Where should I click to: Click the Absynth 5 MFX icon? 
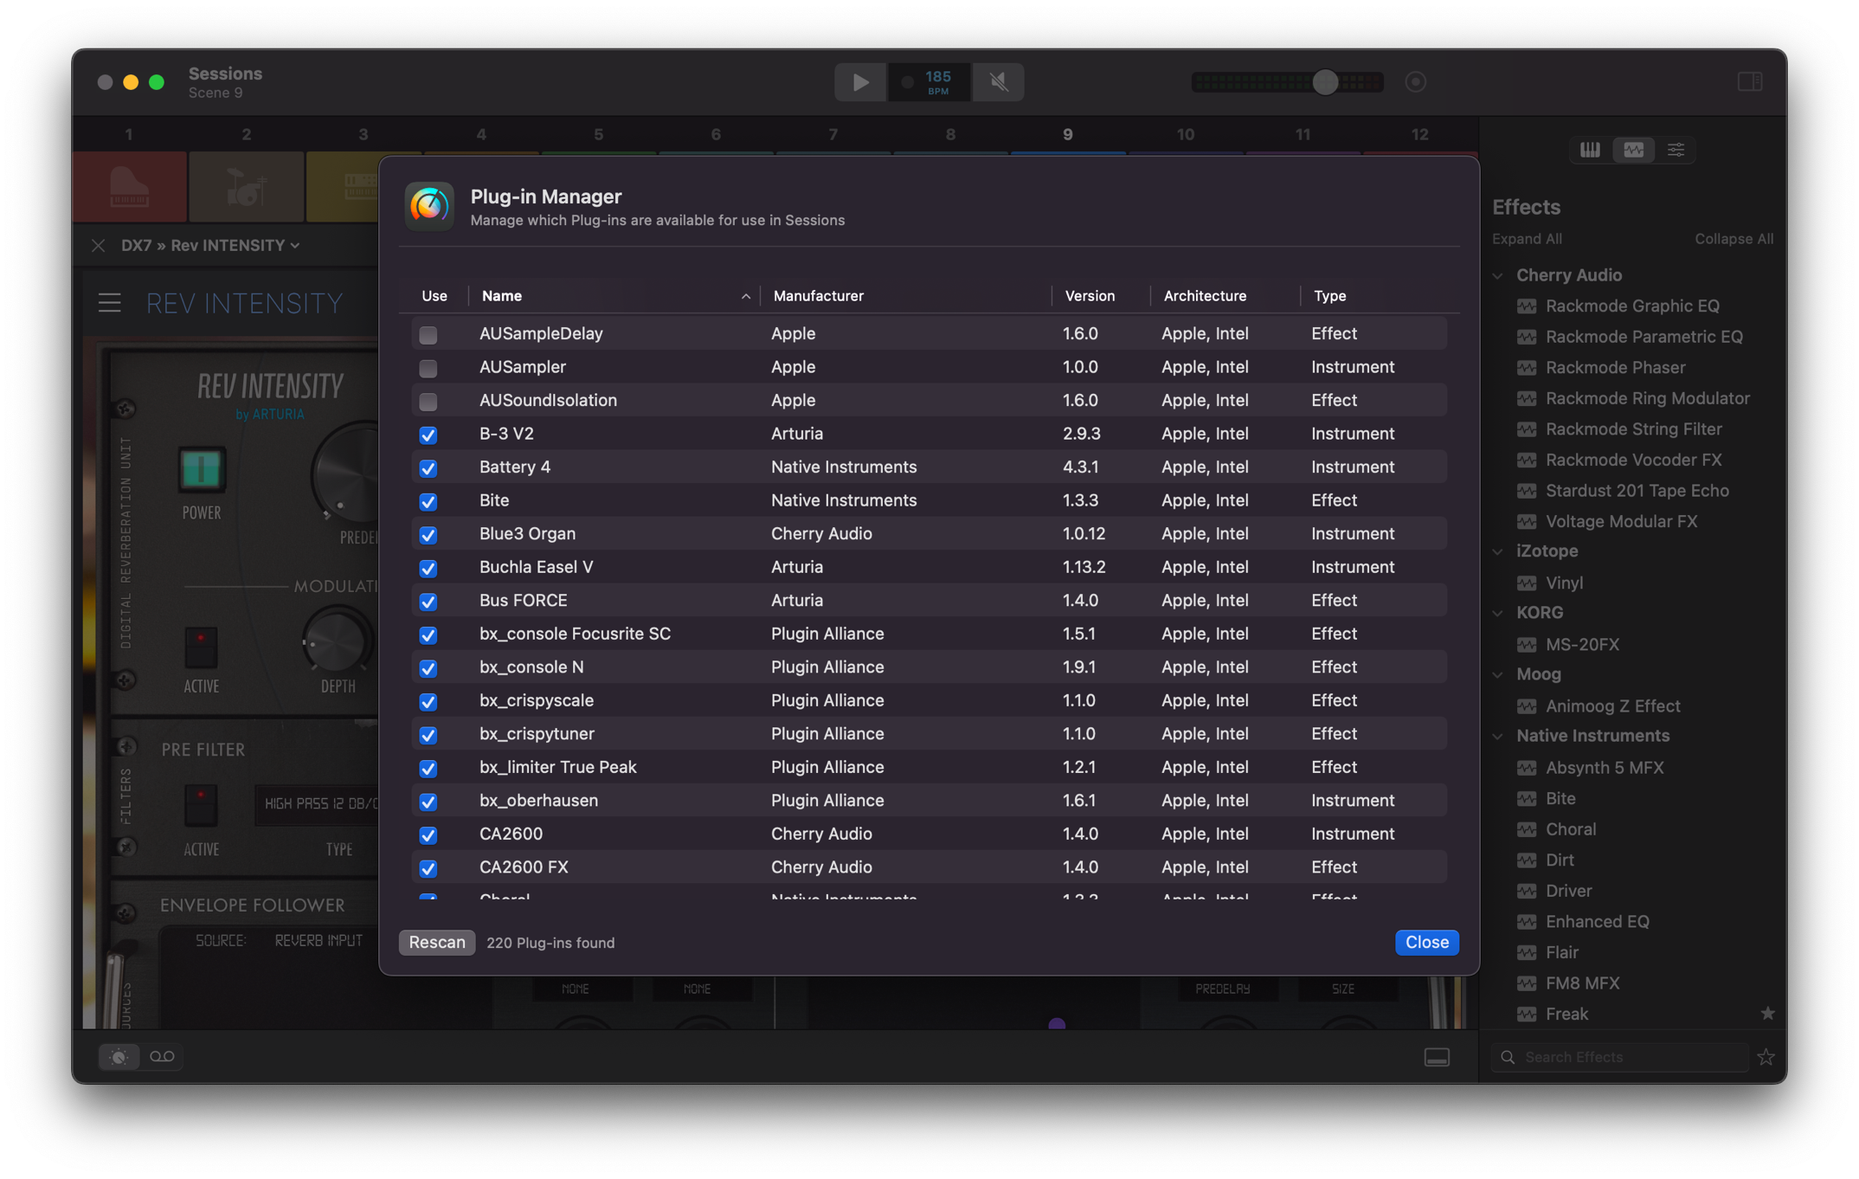tap(1527, 768)
